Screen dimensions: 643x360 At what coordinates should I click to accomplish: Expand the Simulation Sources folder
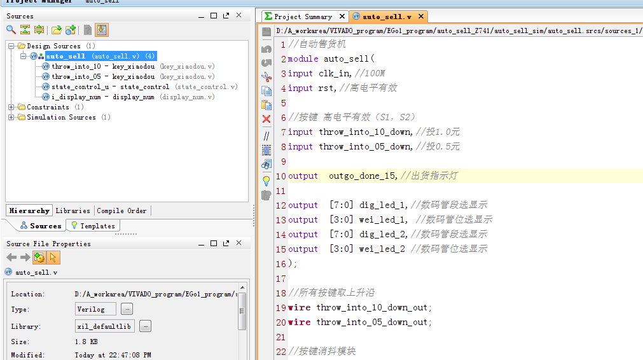click(x=11, y=117)
